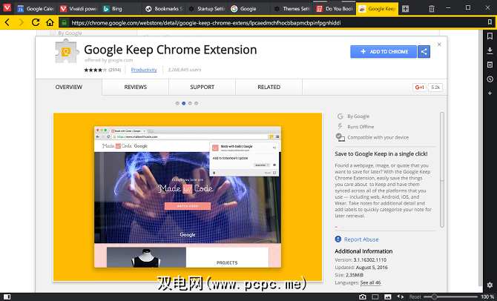The image size is (497, 301).
Task: Bookmark this page in address bar
Action: [490, 22]
